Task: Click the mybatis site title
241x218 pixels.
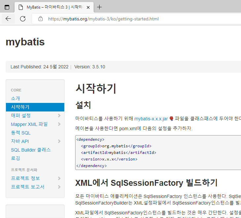Action: click(25, 42)
